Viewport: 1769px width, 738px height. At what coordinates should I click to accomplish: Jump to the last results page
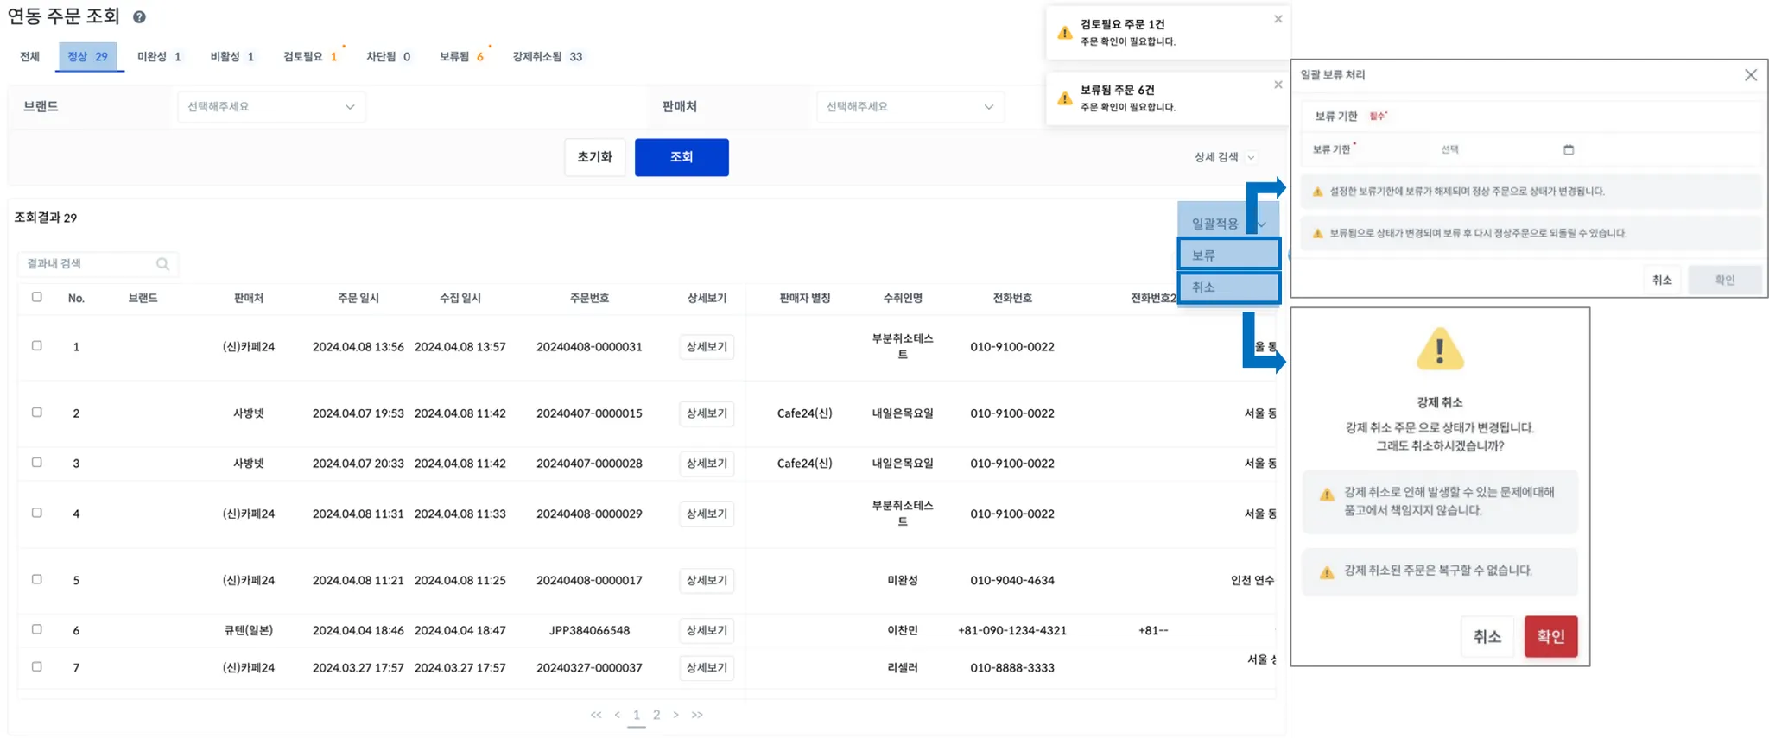pos(697,715)
